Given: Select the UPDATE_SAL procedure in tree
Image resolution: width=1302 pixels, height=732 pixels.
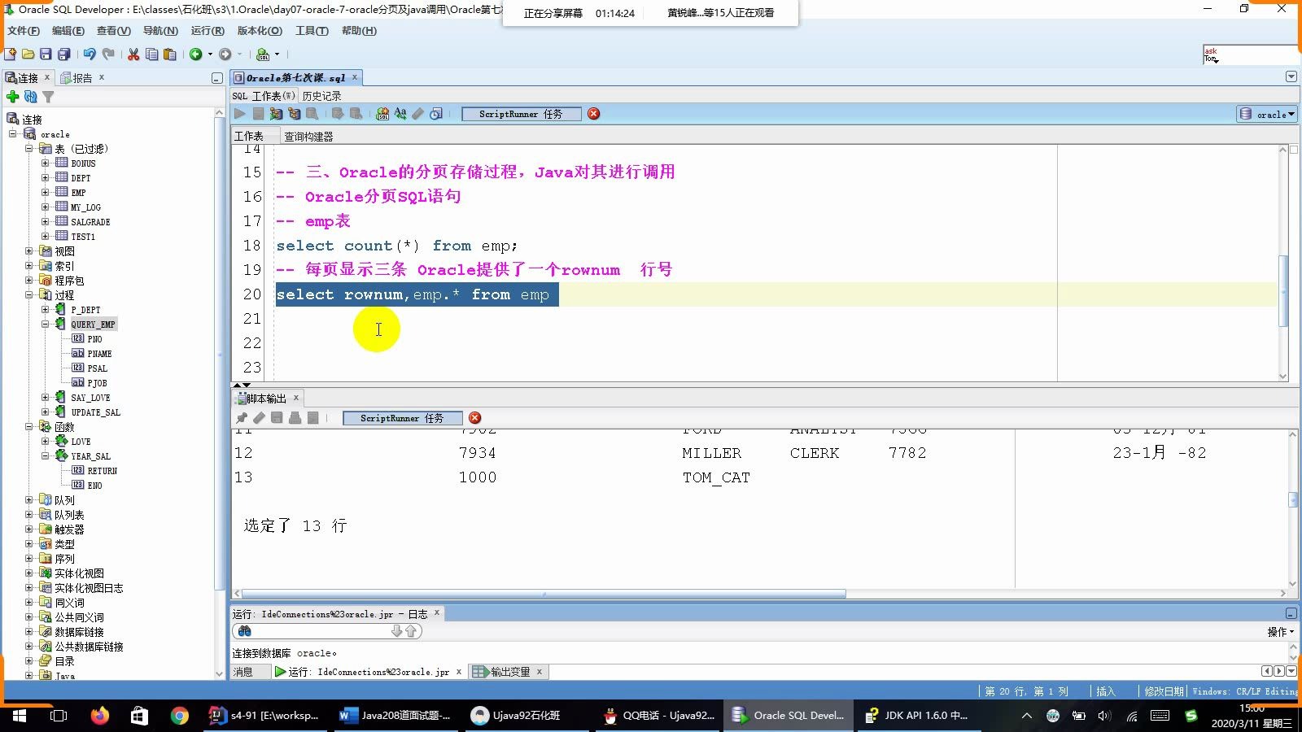Looking at the screenshot, I should click(x=95, y=412).
